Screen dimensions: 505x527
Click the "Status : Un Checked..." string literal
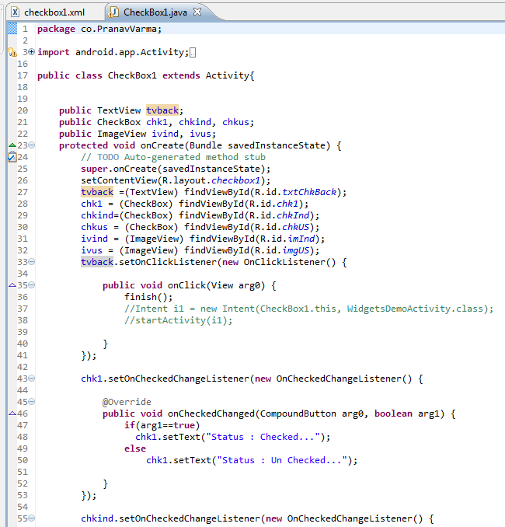[x=282, y=460]
